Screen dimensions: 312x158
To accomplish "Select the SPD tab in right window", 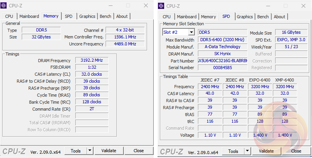I will coord(226,16).
